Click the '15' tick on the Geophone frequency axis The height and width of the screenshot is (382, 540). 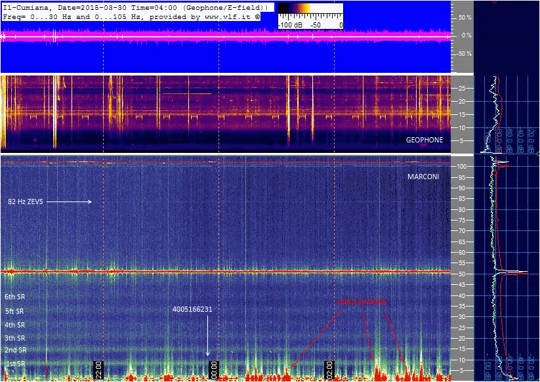coord(462,115)
